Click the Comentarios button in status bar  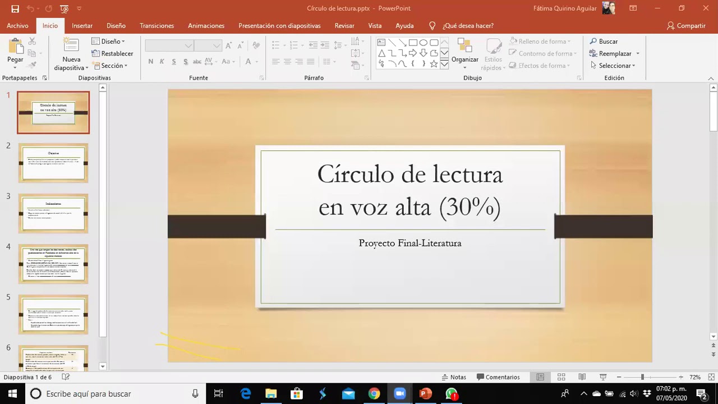click(x=498, y=377)
